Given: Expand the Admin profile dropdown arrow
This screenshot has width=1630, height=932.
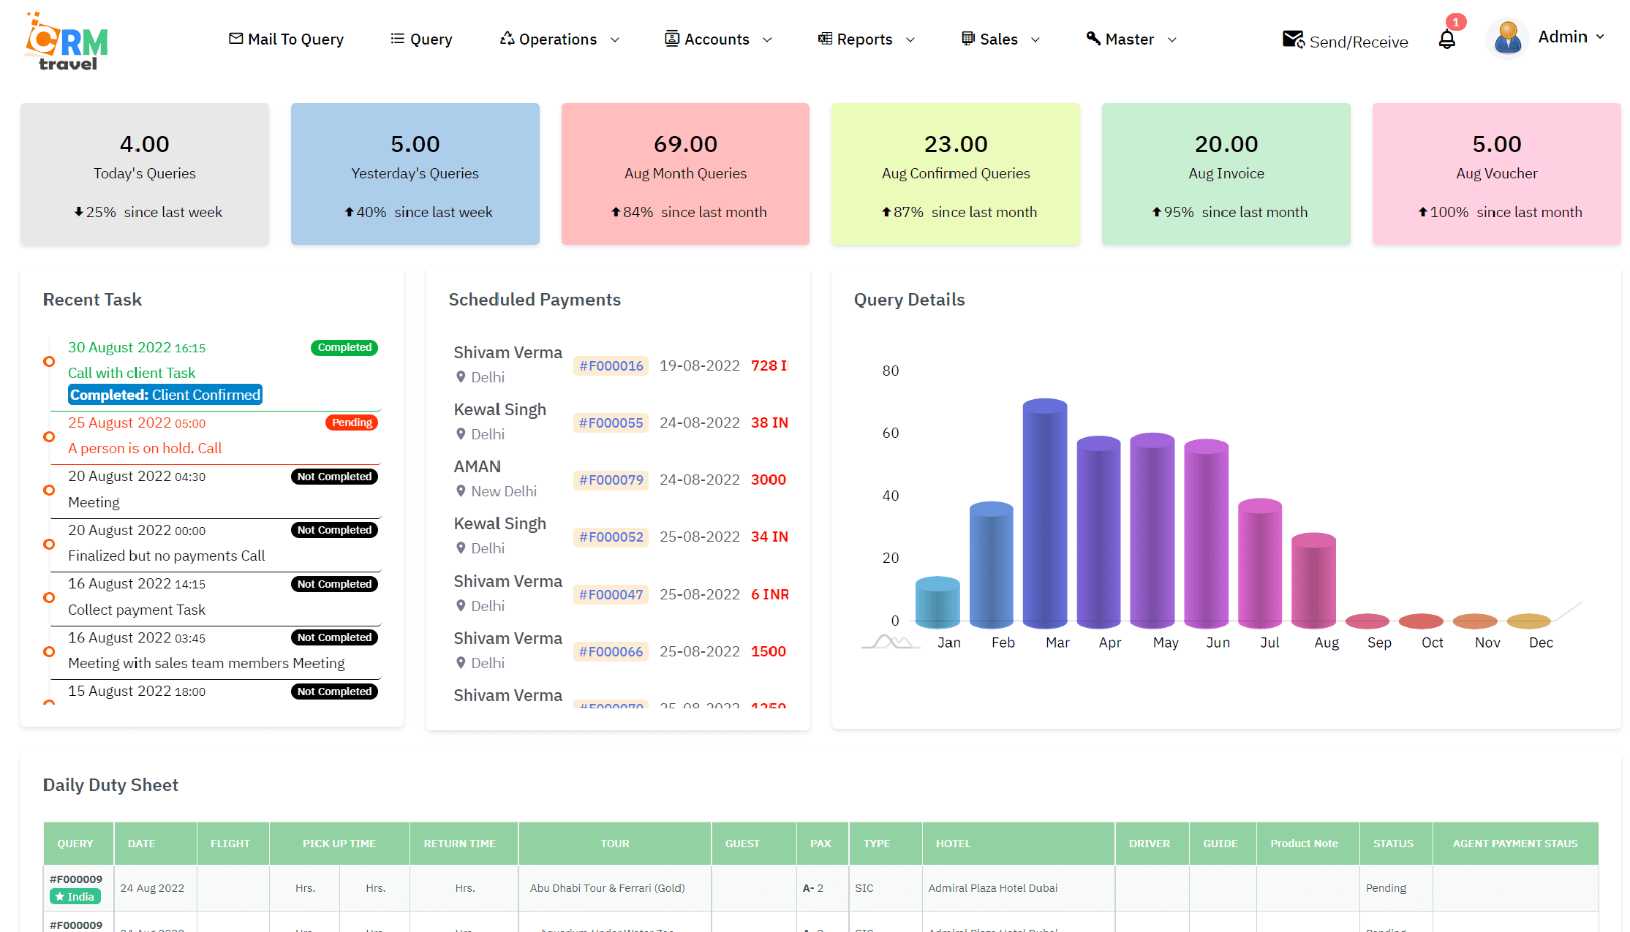Looking at the screenshot, I should [x=1600, y=37].
